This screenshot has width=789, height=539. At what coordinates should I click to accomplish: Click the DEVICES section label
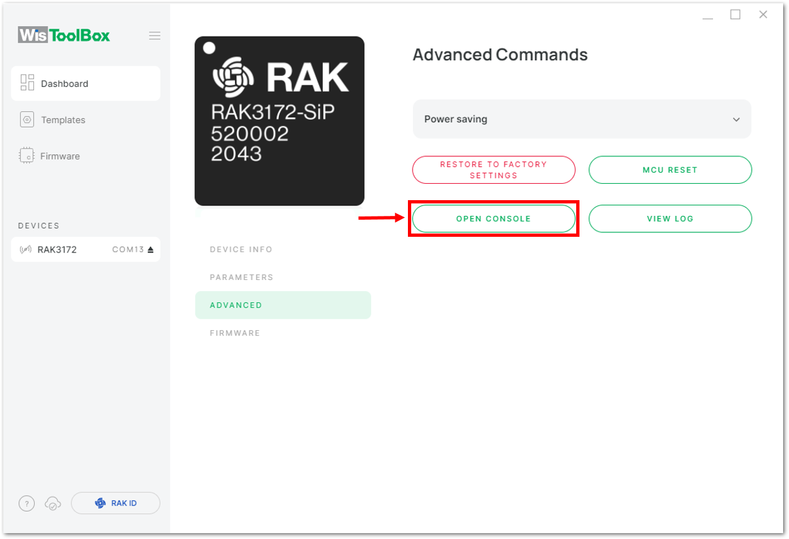pos(39,226)
